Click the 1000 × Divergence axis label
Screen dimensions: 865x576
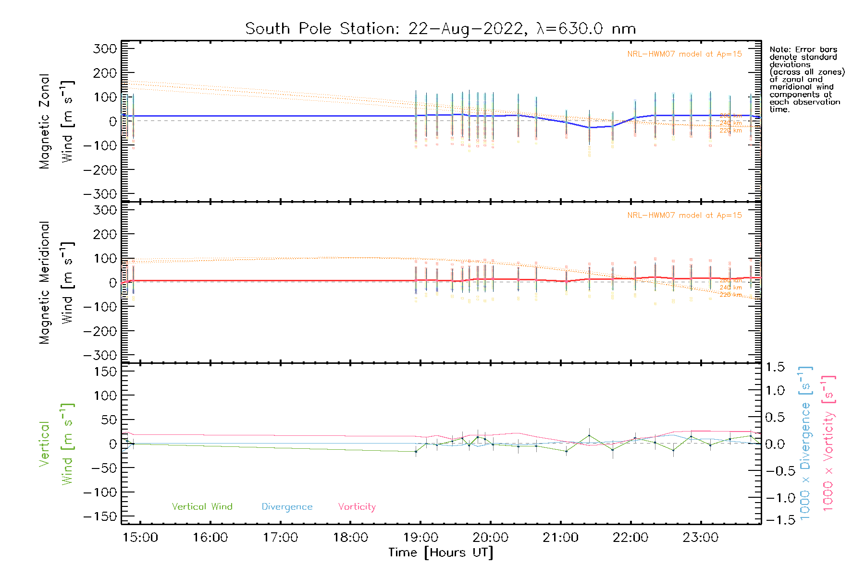[805, 443]
